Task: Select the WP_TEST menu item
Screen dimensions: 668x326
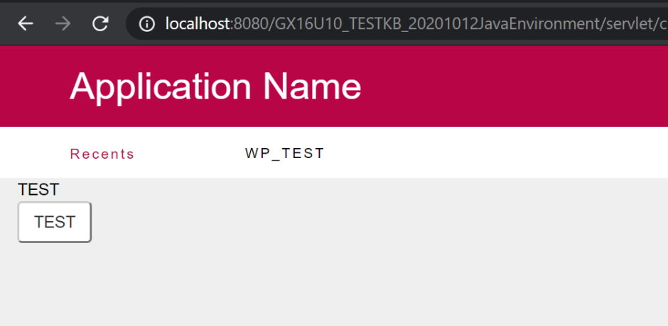Action: (x=284, y=153)
